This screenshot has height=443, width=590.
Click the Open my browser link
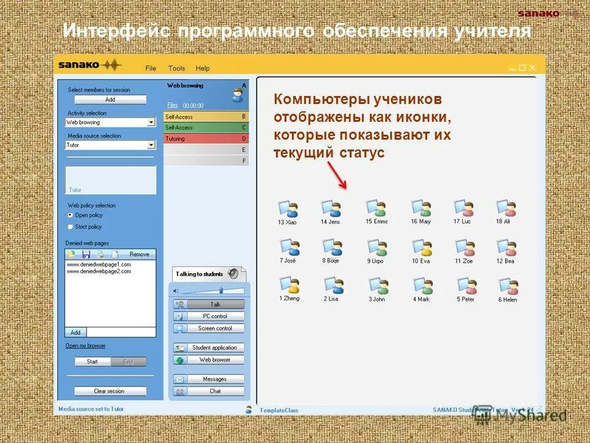85,346
